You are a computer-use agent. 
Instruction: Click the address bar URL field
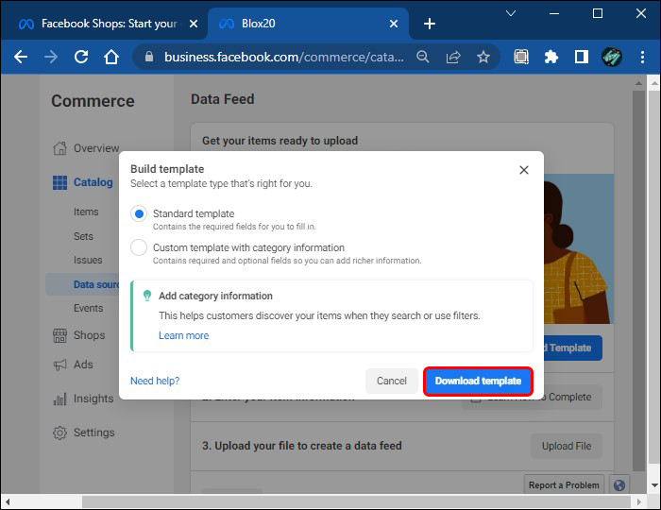(283, 57)
